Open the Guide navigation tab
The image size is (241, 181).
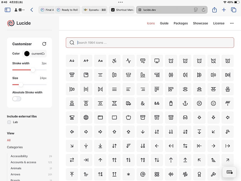pyautogui.click(x=164, y=23)
